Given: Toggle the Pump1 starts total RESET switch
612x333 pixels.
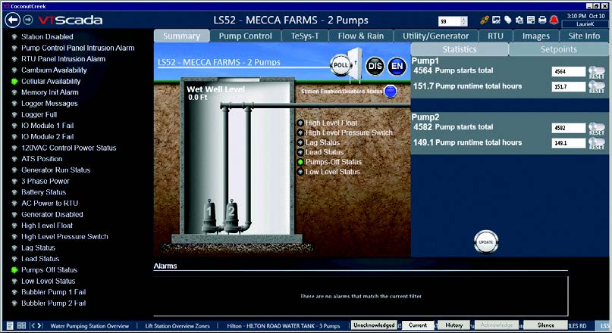Looking at the screenshot, I should click(x=596, y=72).
